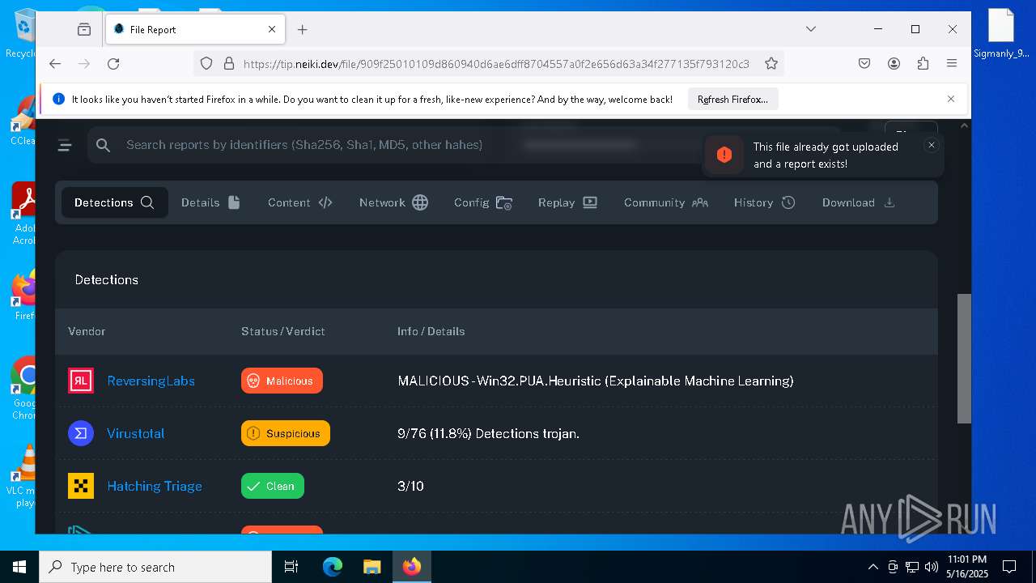Open the Windows Start menu
Viewport: 1036px width, 583px height.
(19, 567)
